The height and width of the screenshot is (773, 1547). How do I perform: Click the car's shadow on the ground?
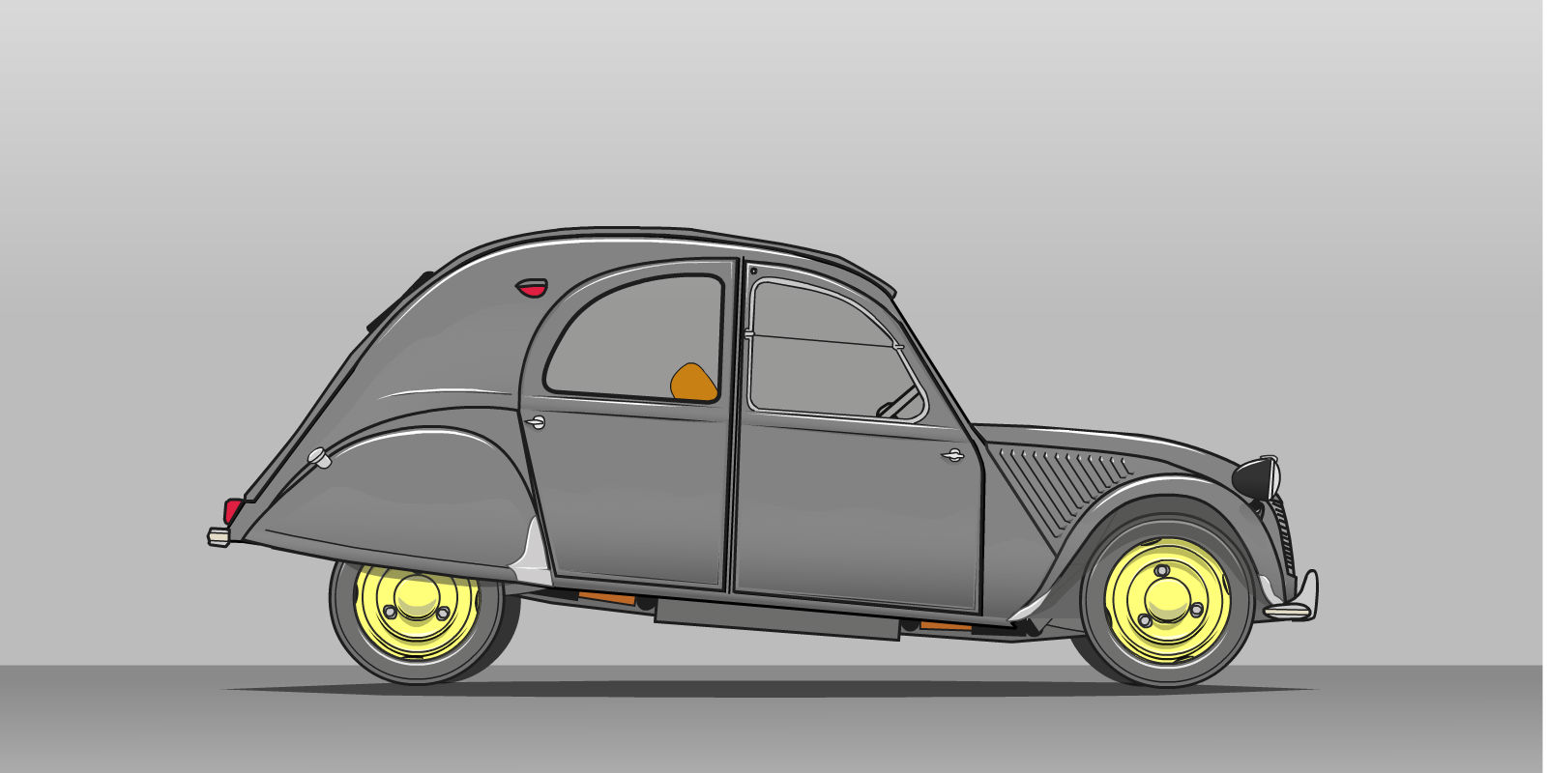click(x=773, y=690)
